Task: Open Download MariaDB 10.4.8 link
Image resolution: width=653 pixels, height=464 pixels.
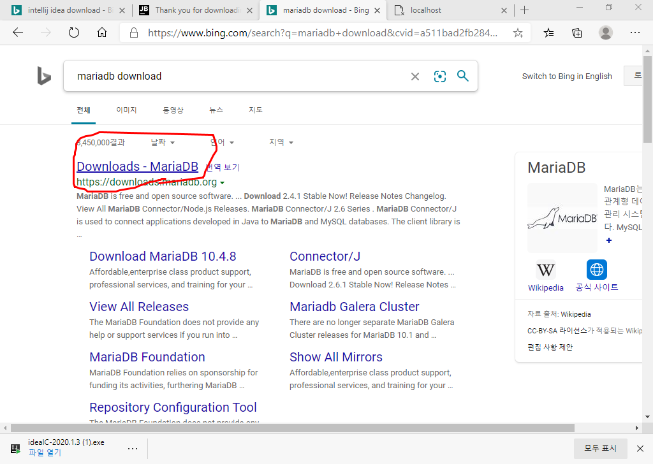Action: point(163,256)
